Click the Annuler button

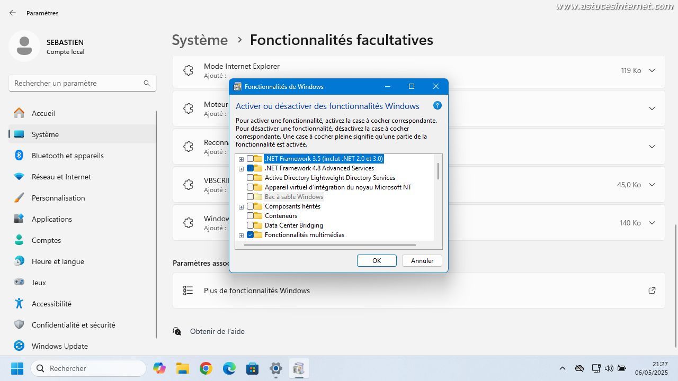(422, 260)
